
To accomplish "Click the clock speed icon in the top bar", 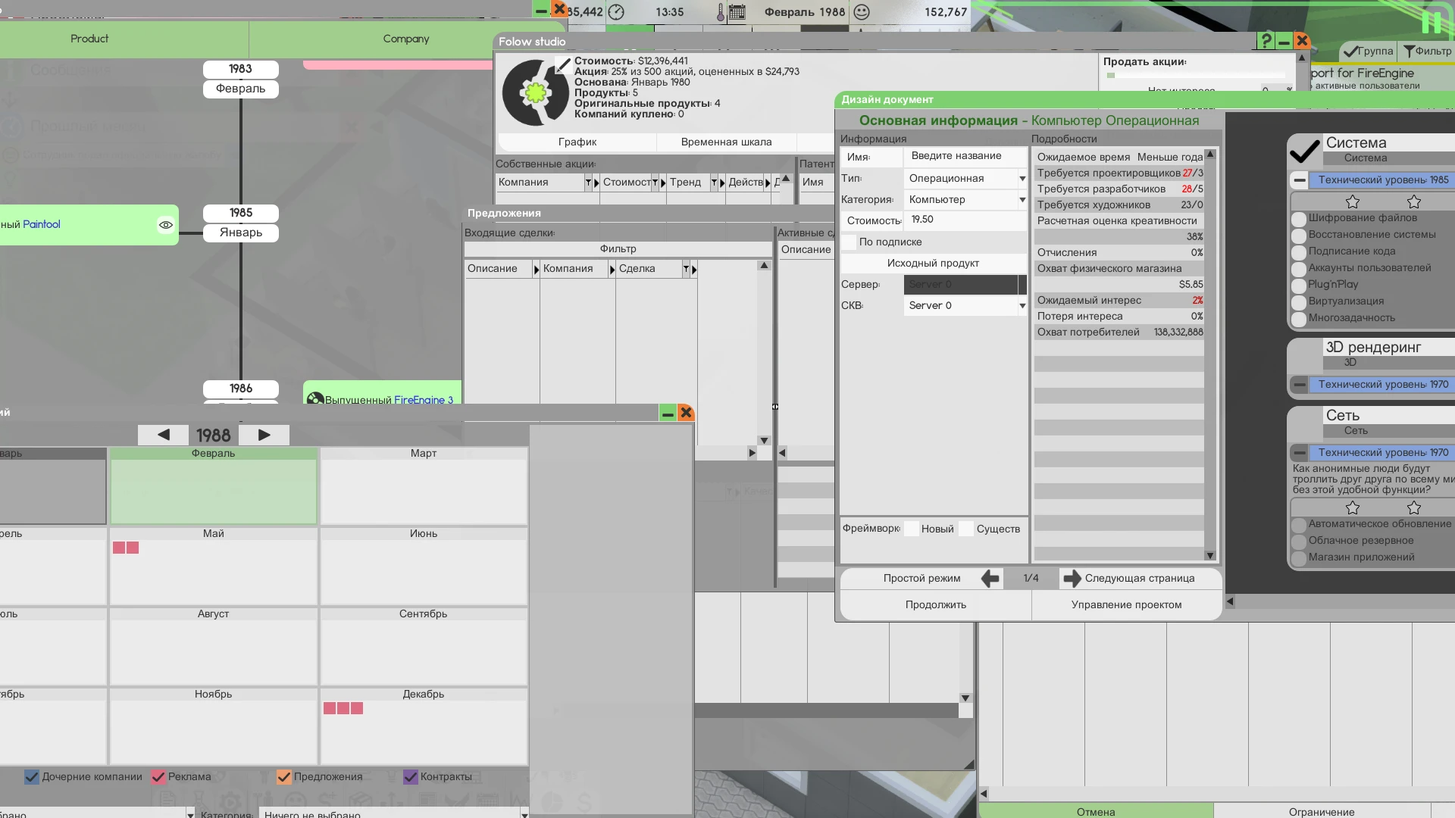I will 615,12.
